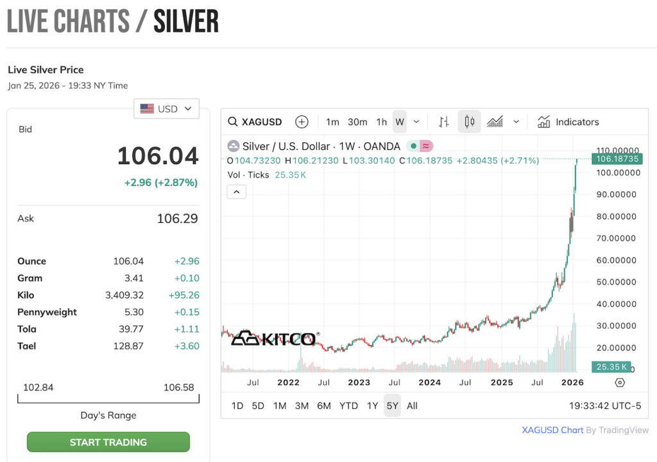Select the bars chart style icon
Viewport: 657px width, 462px height.
pyautogui.click(x=443, y=122)
